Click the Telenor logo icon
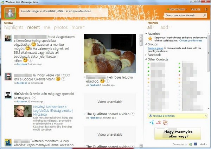The image size is (211, 149). coord(152,123)
